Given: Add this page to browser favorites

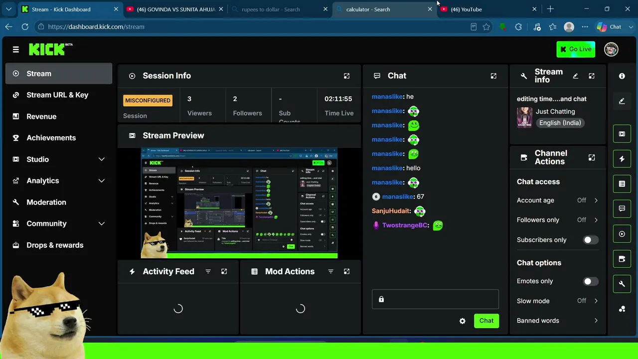Looking at the screenshot, I should coord(486,27).
